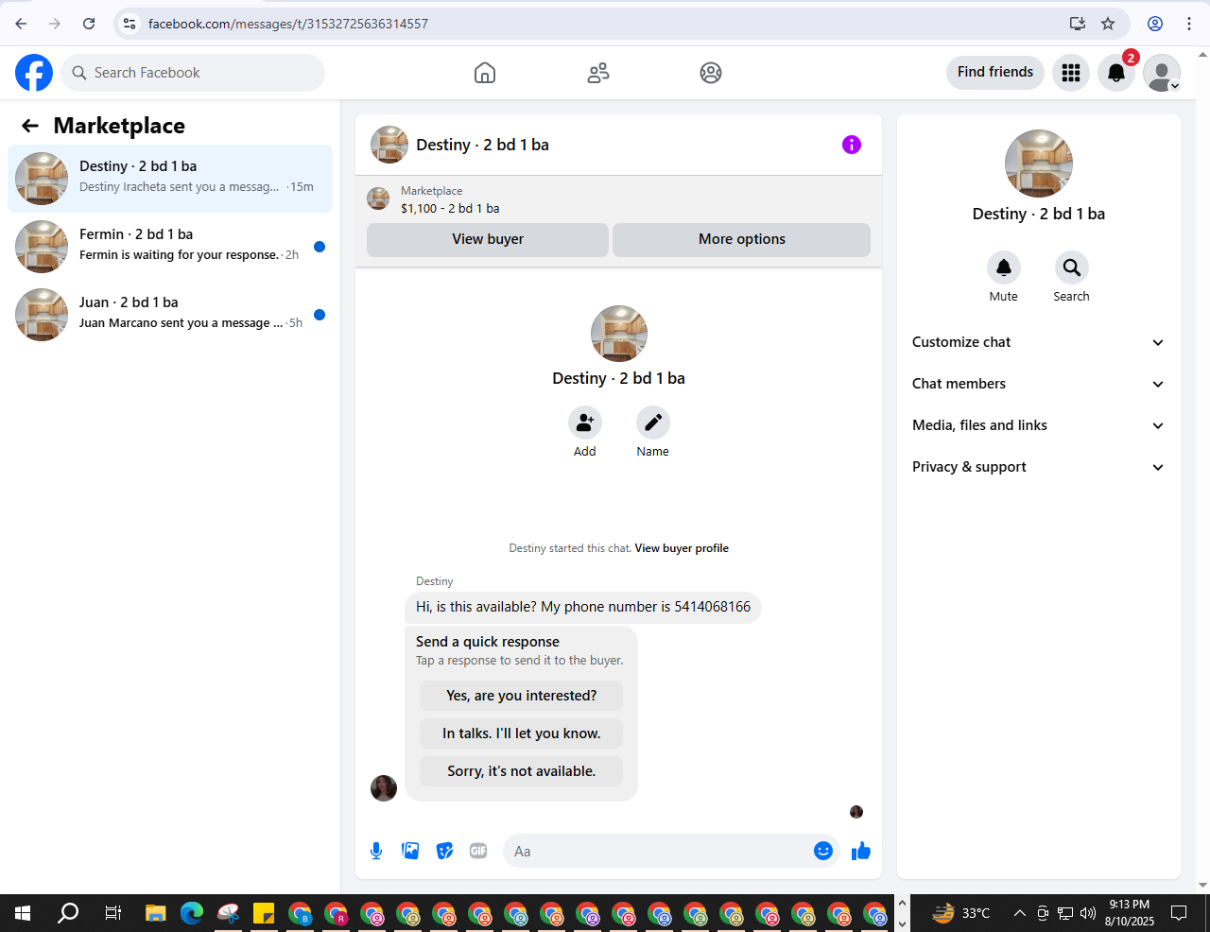Open the Home icon in top navigation
The height and width of the screenshot is (932, 1210).
coord(485,73)
